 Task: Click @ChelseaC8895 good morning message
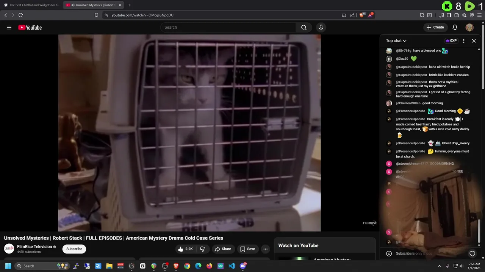[x=419, y=103]
